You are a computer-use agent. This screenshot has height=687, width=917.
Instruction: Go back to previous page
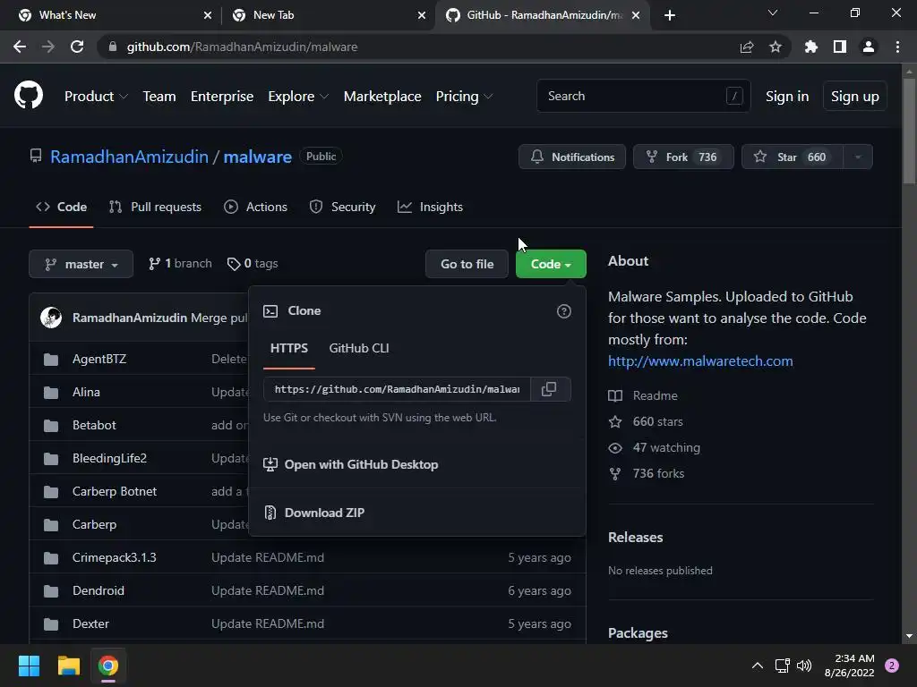tap(20, 47)
